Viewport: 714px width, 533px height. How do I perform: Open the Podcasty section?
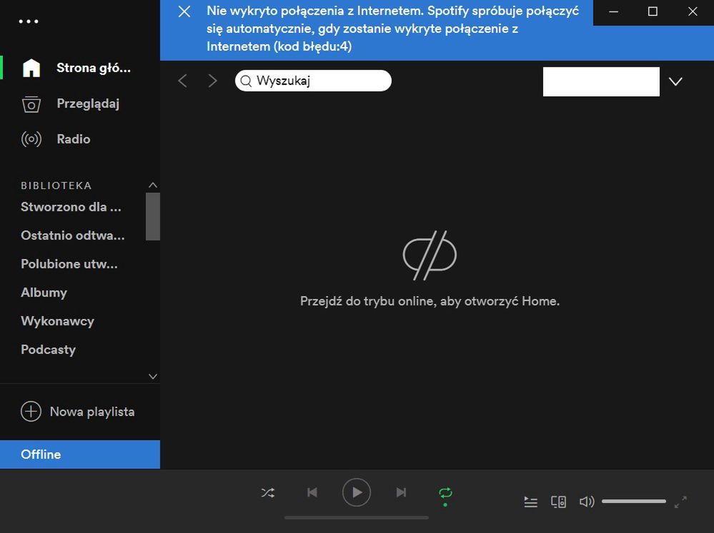(x=49, y=350)
